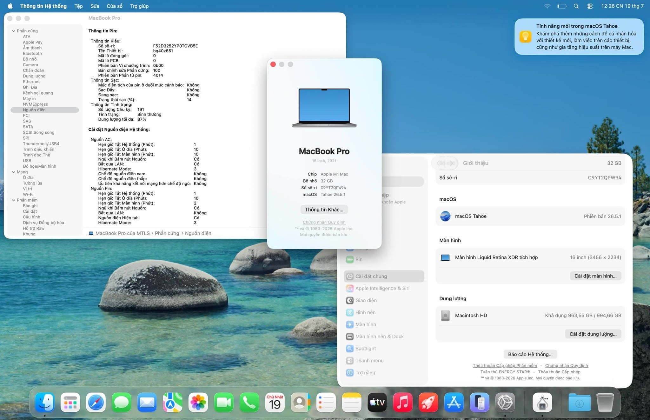Select Dung lượng in the hardware list

[x=34, y=76]
